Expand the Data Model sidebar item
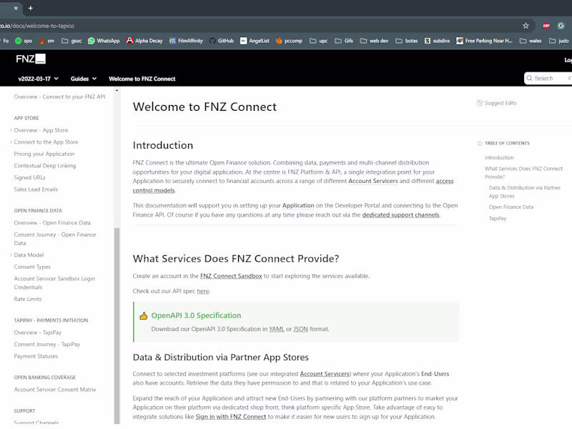This screenshot has height=429, width=572. (11, 255)
